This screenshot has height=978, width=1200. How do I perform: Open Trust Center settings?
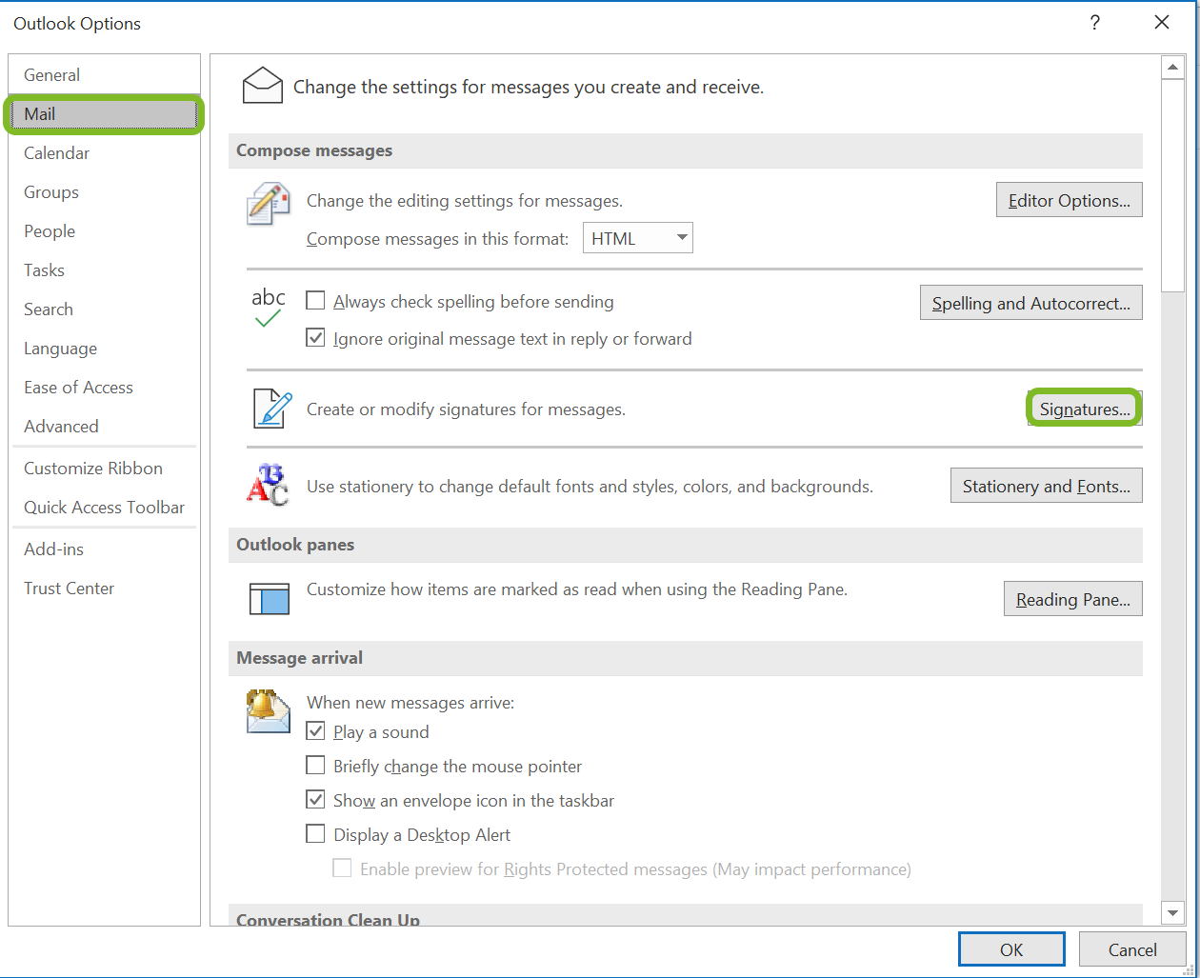tap(104, 588)
